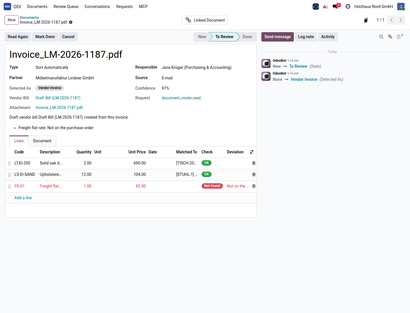The width and height of the screenshot is (410, 313).
Task: Click the drag handle of FR-01 row
Action: click(x=10, y=186)
